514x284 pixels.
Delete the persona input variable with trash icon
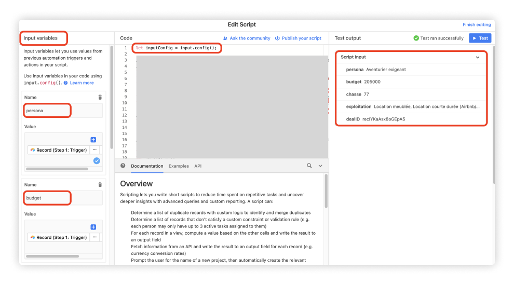click(100, 98)
